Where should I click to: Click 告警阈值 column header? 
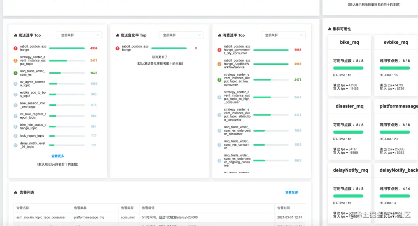(148, 208)
